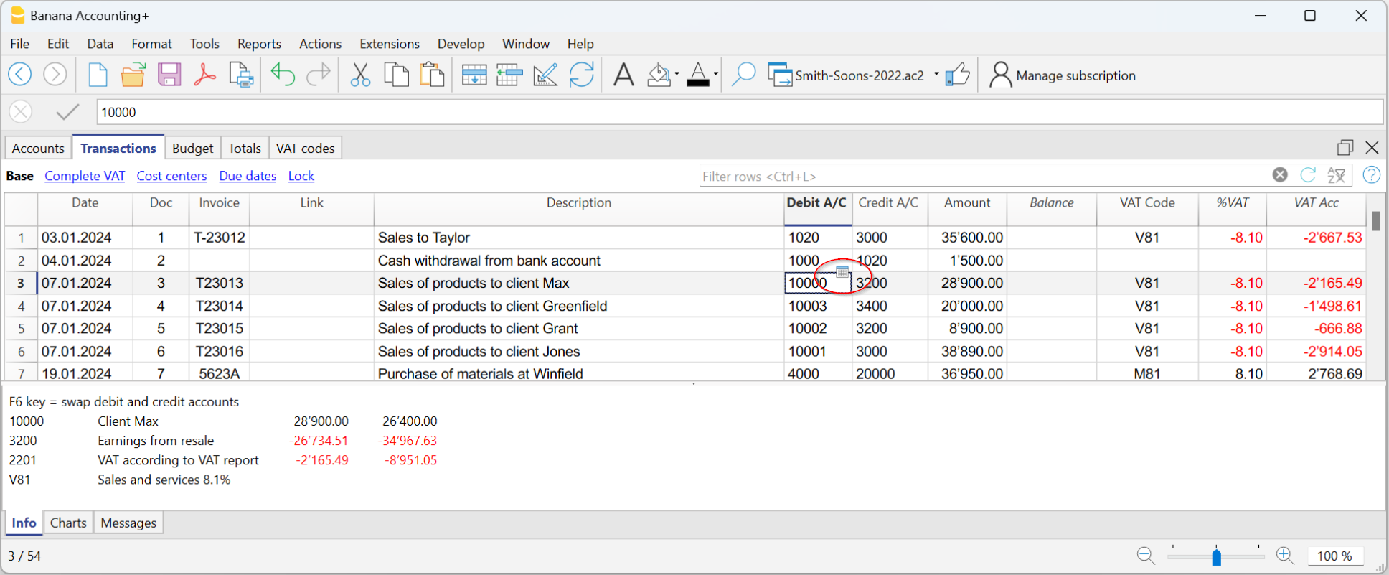
Task: Switch to the VAT codes tab
Action: click(x=305, y=148)
